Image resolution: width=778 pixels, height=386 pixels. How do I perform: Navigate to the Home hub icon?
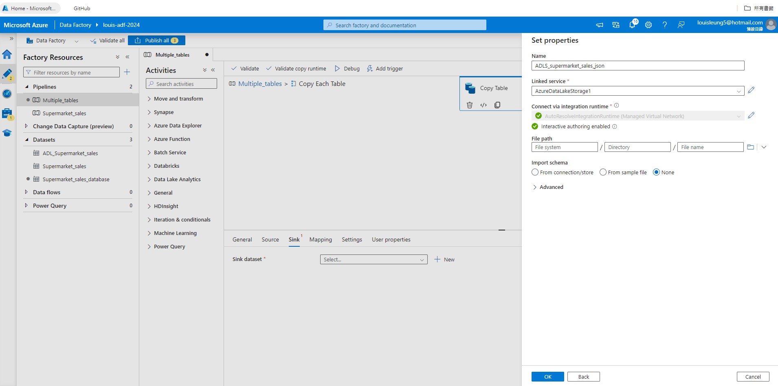[7, 54]
